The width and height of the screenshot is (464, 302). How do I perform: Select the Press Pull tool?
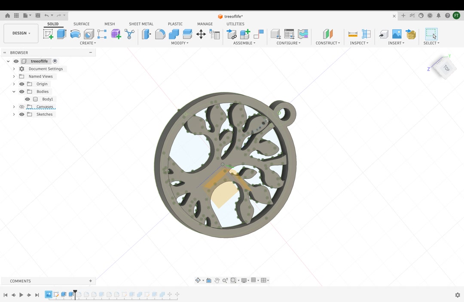[146, 34]
